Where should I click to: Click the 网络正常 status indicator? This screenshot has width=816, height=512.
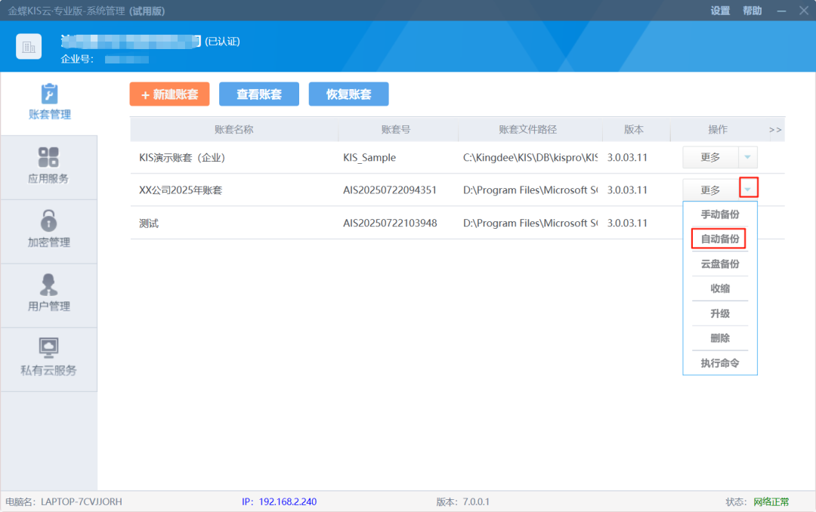(x=771, y=501)
